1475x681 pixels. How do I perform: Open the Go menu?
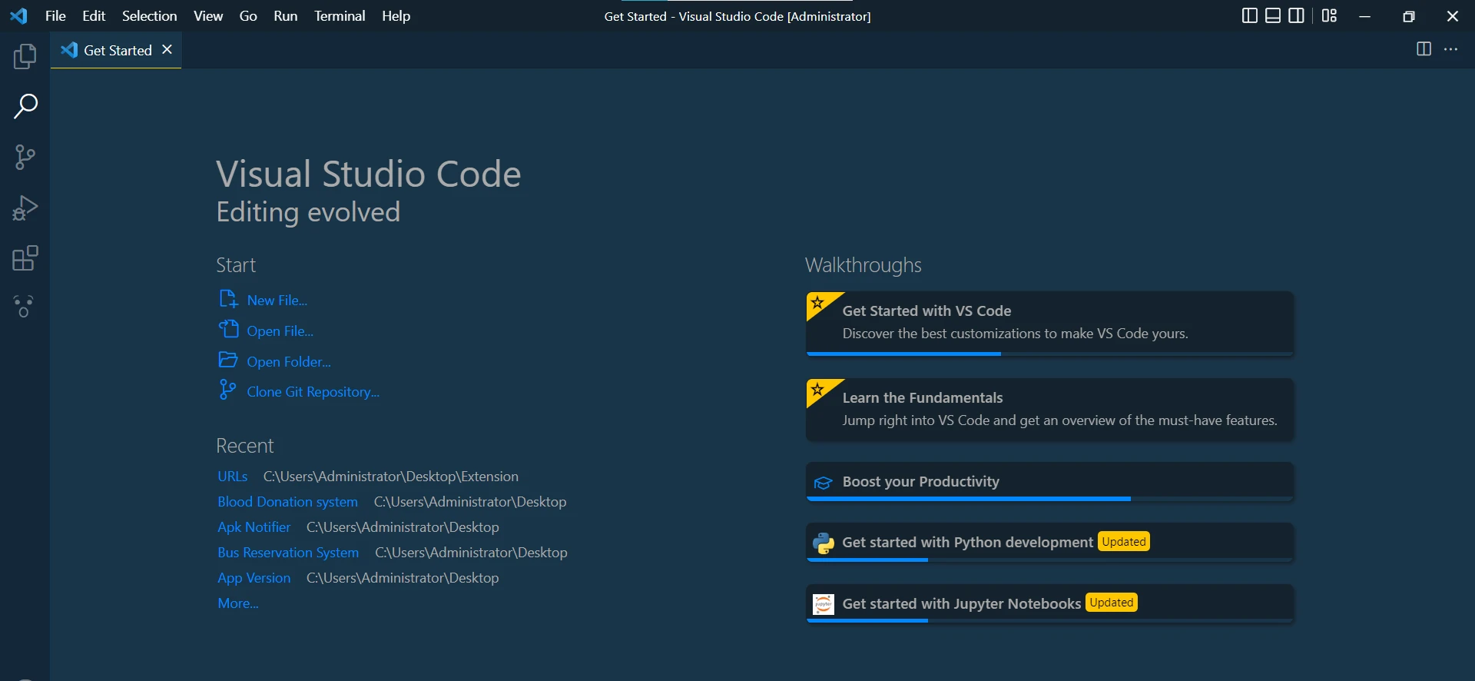248,16
